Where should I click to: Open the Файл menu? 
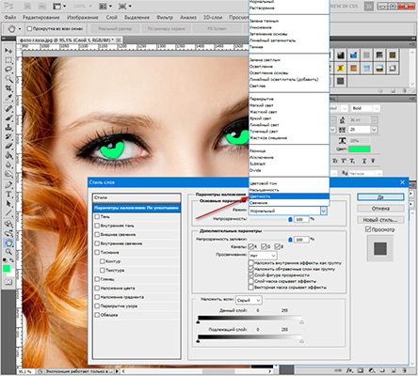click(10, 17)
